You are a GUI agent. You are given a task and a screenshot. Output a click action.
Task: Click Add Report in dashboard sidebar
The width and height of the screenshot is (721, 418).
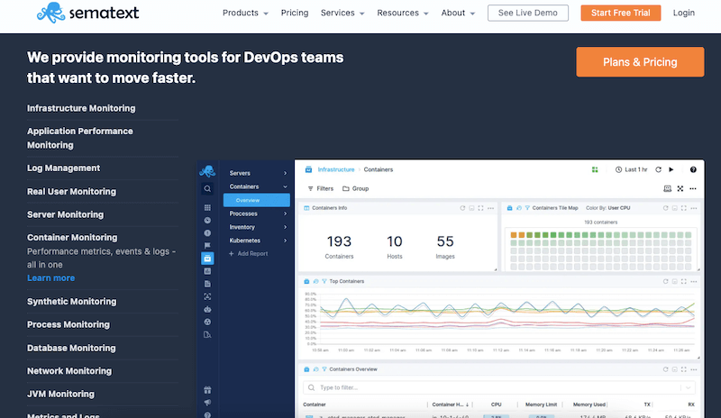point(249,254)
